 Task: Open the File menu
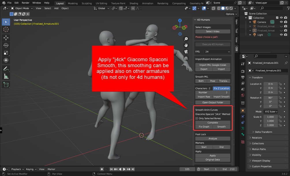[x=10, y=3]
